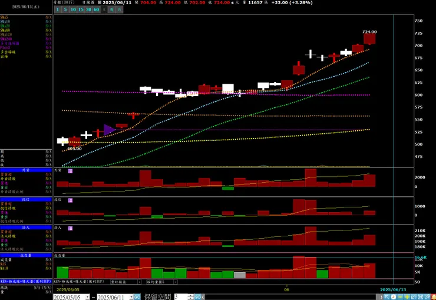Open the 投信 panel purple settings icon
436x300 pixels.
point(70,200)
